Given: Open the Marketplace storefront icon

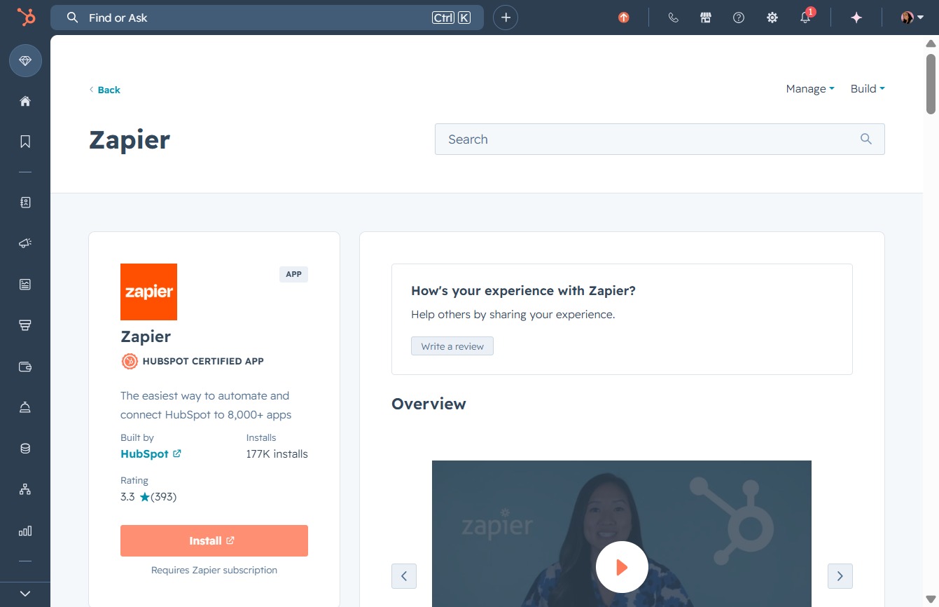Looking at the screenshot, I should pos(706,18).
